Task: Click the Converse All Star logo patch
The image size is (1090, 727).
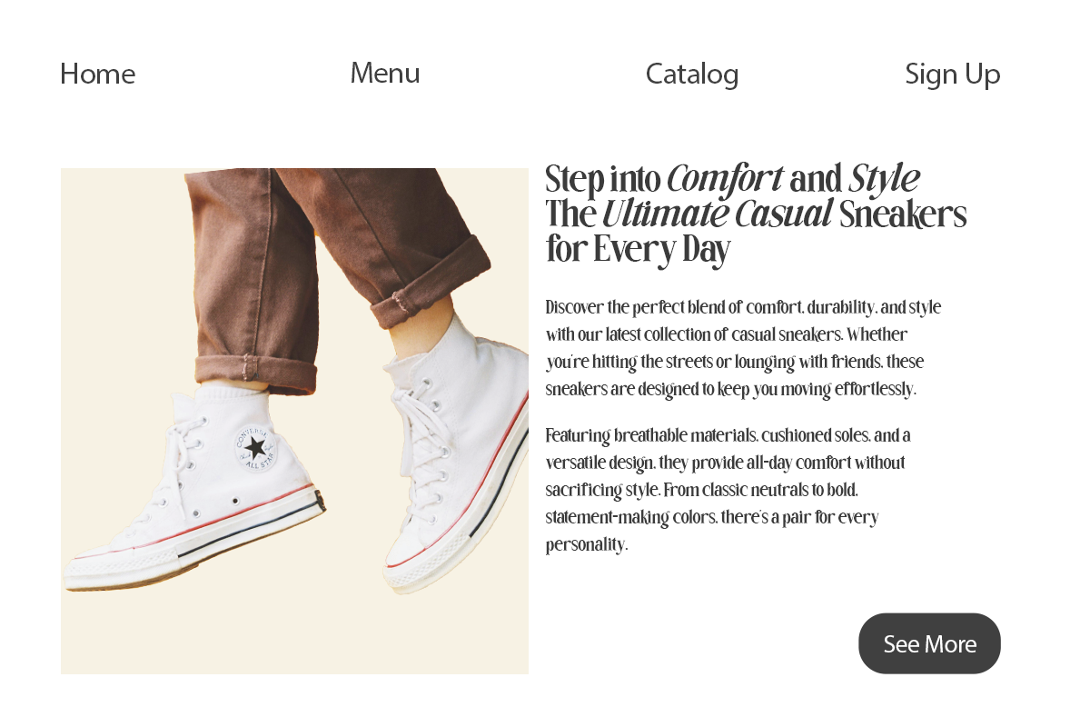Action: 256,447
